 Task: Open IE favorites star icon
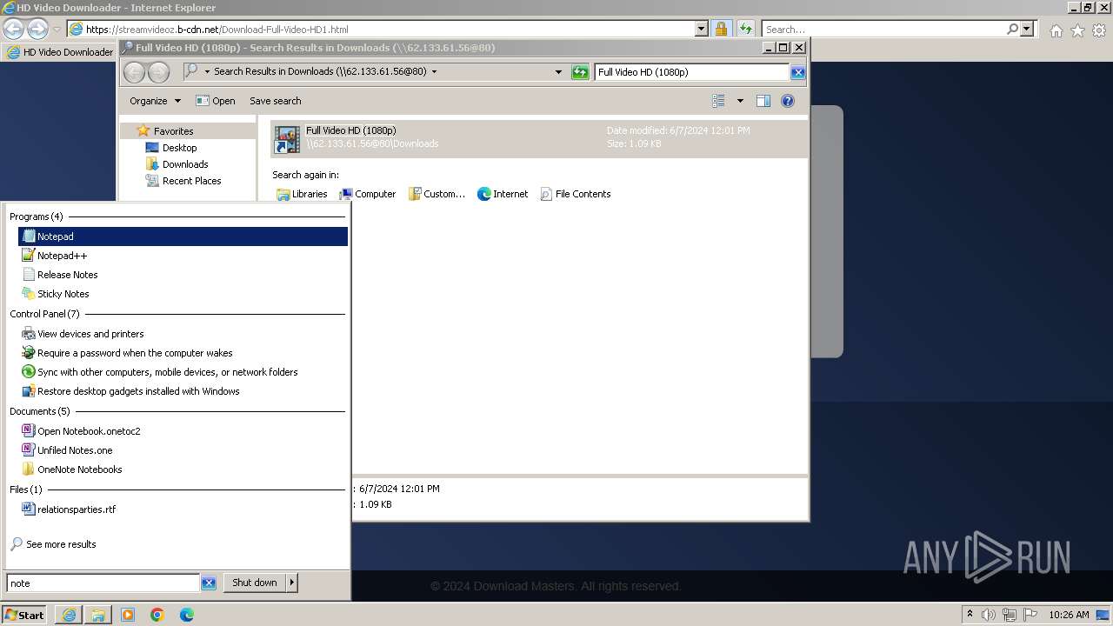pyautogui.click(x=1077, y=30)
